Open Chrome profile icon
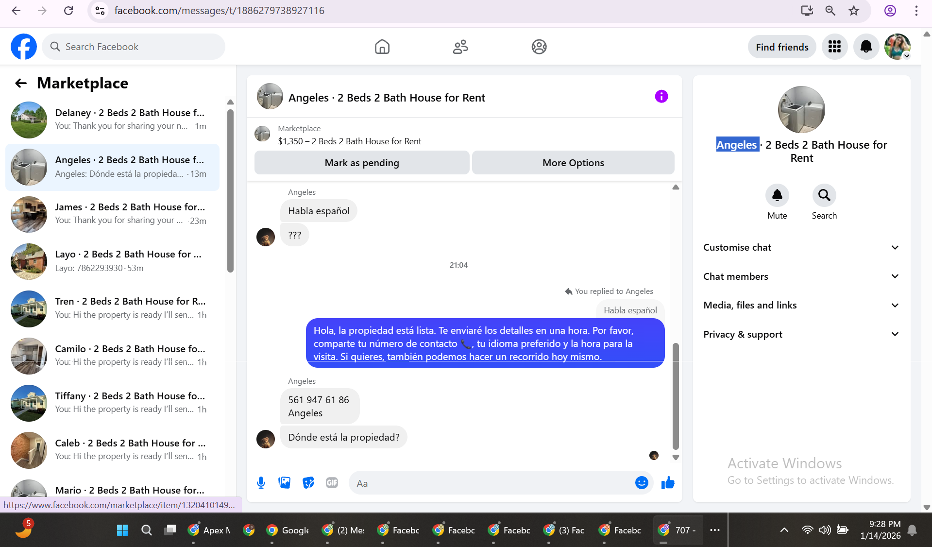This screenshot has height=547, width=932. pyautogui.click(x=890, y=11)
